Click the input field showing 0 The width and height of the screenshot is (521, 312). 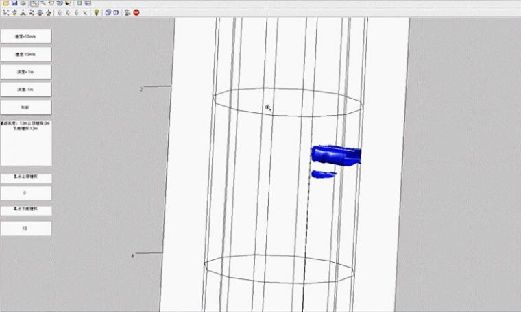pyautogui.click(x=26, y=194)
